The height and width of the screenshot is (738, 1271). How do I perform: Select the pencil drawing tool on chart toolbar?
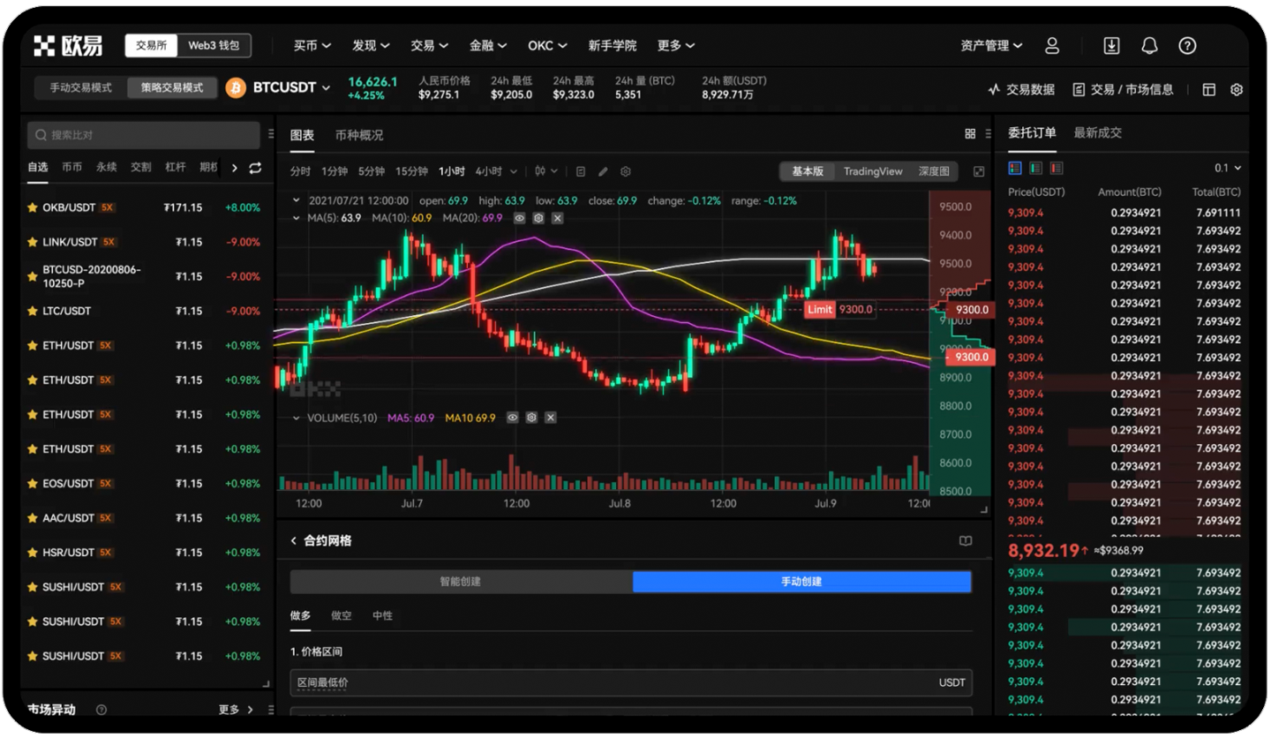coord(603,171)
